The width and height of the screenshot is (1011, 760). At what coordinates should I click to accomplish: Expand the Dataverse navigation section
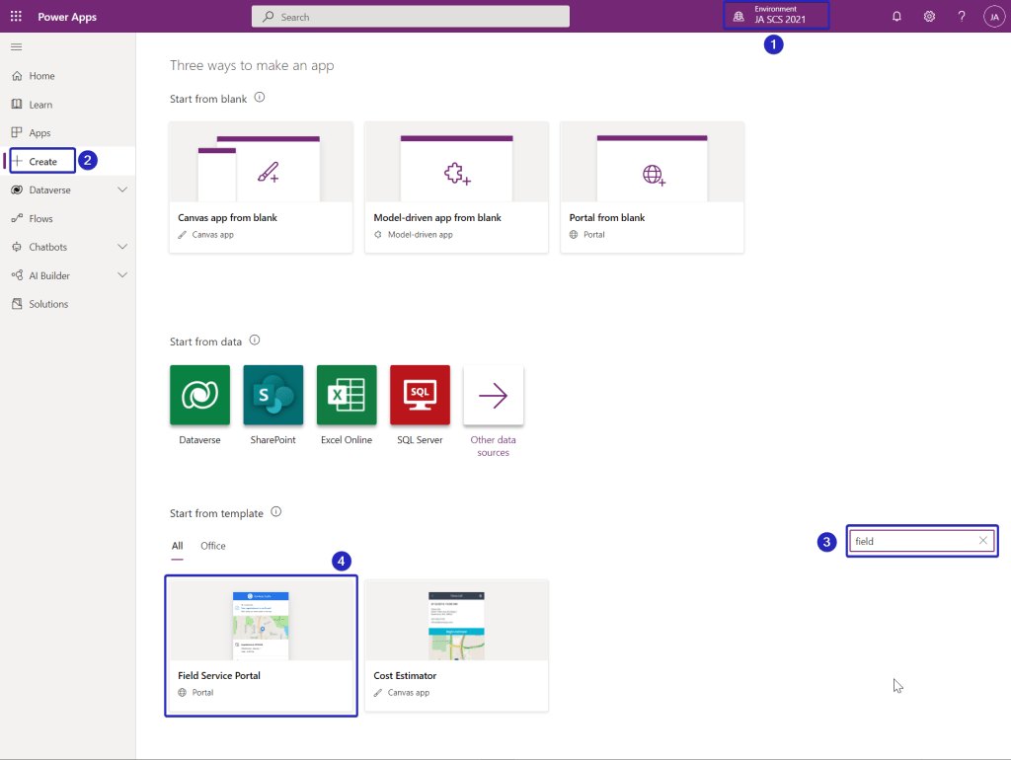(x=122, y=190)
